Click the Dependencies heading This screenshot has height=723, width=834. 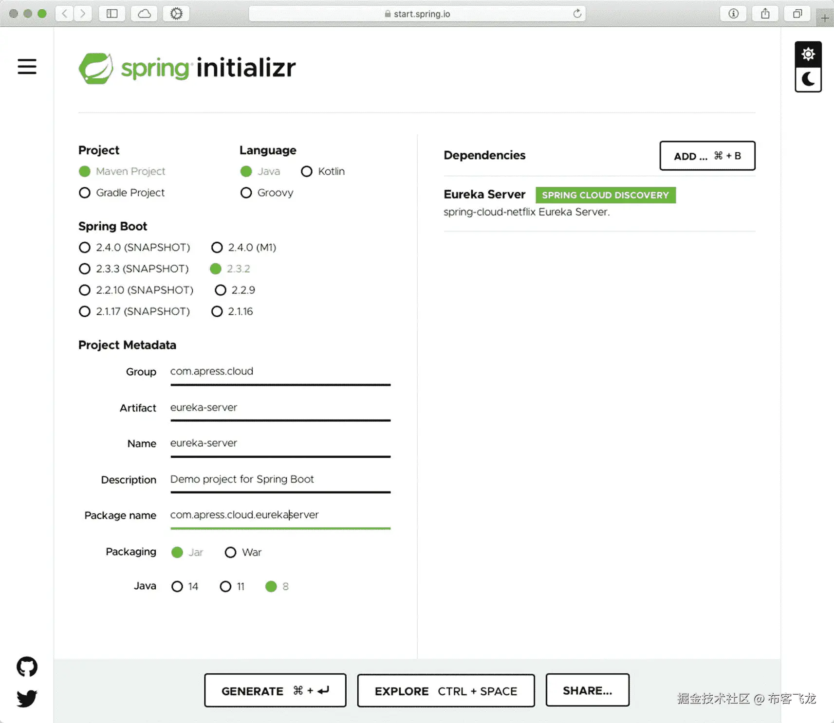(x=484, y=155)
